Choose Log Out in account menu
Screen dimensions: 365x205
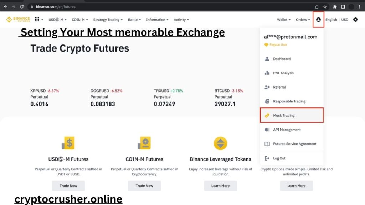(x=292, y=158)
